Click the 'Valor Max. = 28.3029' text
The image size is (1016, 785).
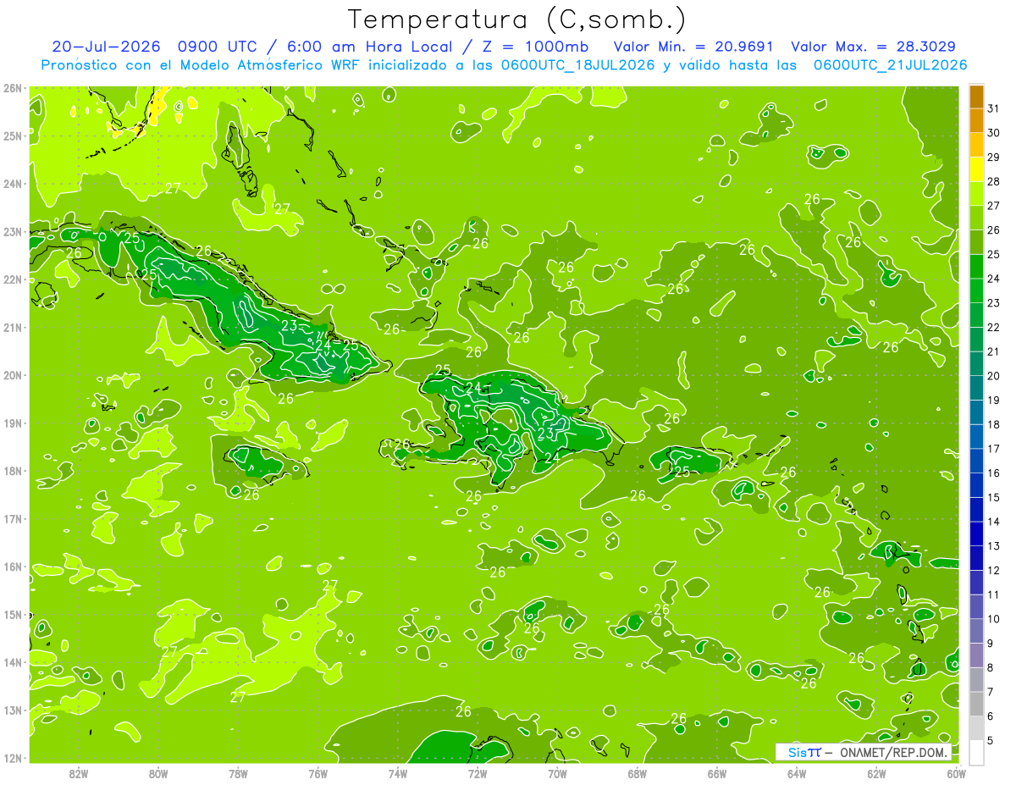tap(874, 47)
